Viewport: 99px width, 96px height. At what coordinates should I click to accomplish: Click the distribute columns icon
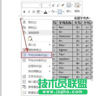(x=24, y=60)
